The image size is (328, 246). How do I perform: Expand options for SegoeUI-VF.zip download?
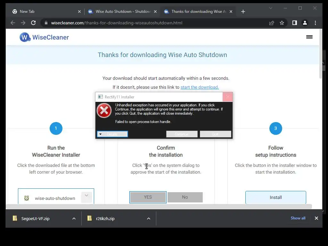point(74,218)
